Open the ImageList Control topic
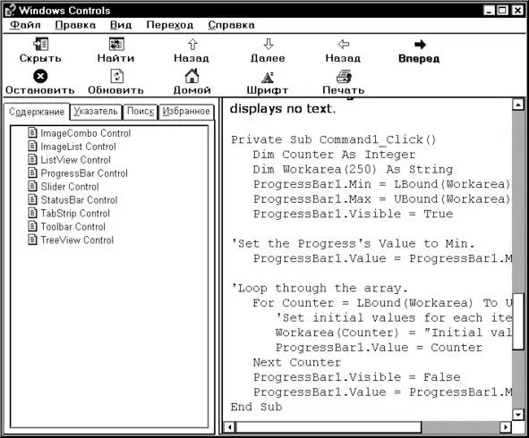Image resolution: width=529 pixels, height=438 pixels. point(78,147)
